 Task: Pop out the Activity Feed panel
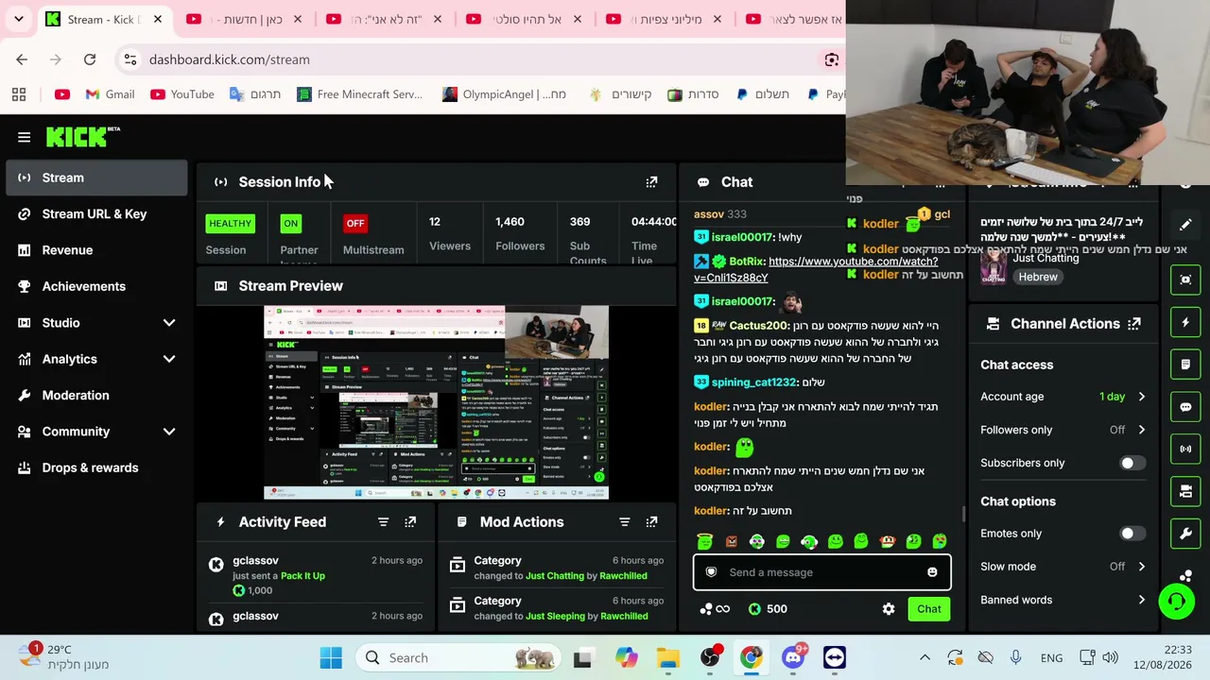click(410, 522)
